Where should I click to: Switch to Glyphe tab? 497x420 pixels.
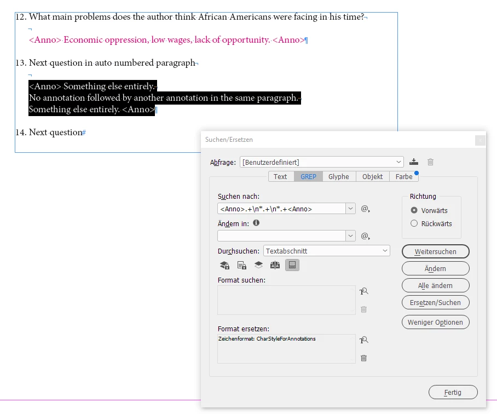[x=338, y=176]
